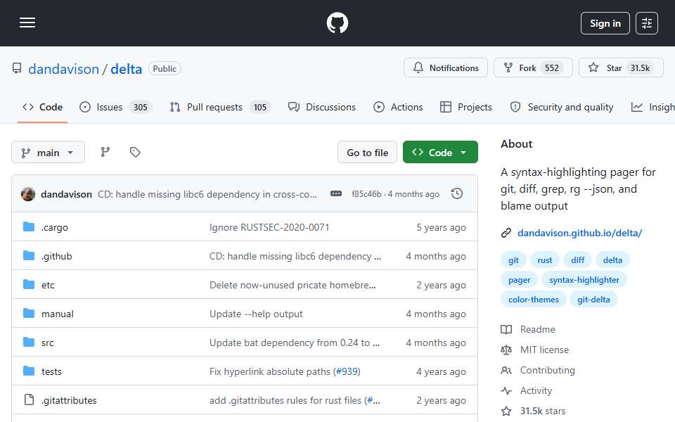The height and width of the screenshot is (422, 675).
Task: View repository tags icon
Action: [x=135, y=152]
